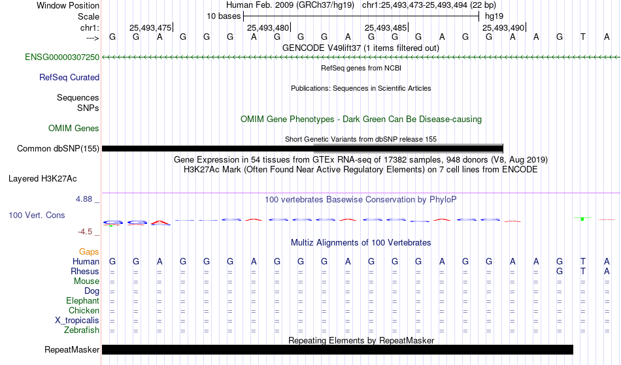Viewport: 621px width, 365px height.
Task: Click the ENSG00000307250 gene label
Action: [62, 57]
